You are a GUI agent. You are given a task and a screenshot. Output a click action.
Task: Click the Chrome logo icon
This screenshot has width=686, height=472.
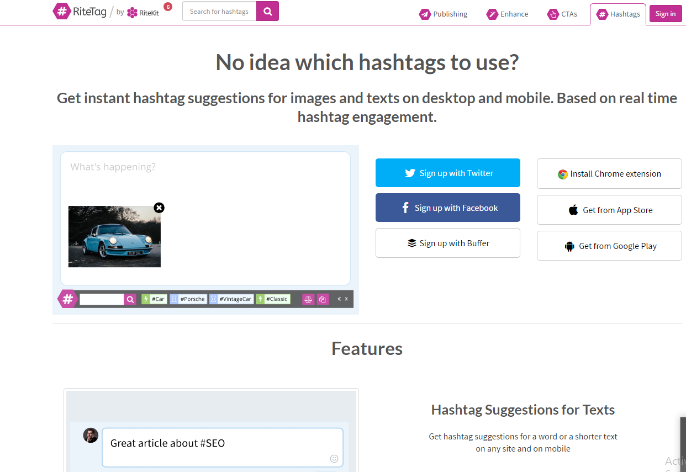[x=562, y=174]
